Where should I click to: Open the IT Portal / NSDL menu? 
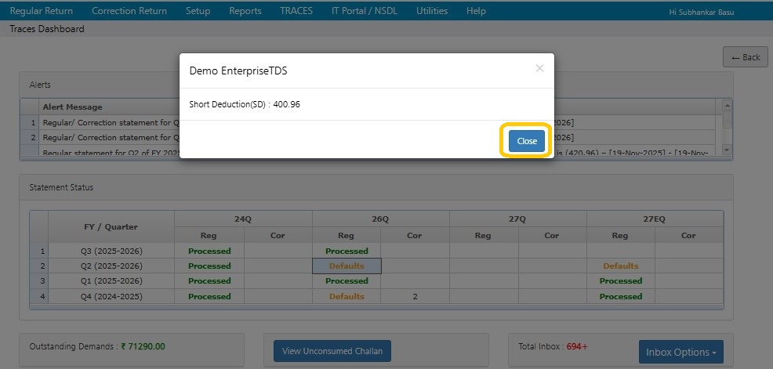(365, 11)
